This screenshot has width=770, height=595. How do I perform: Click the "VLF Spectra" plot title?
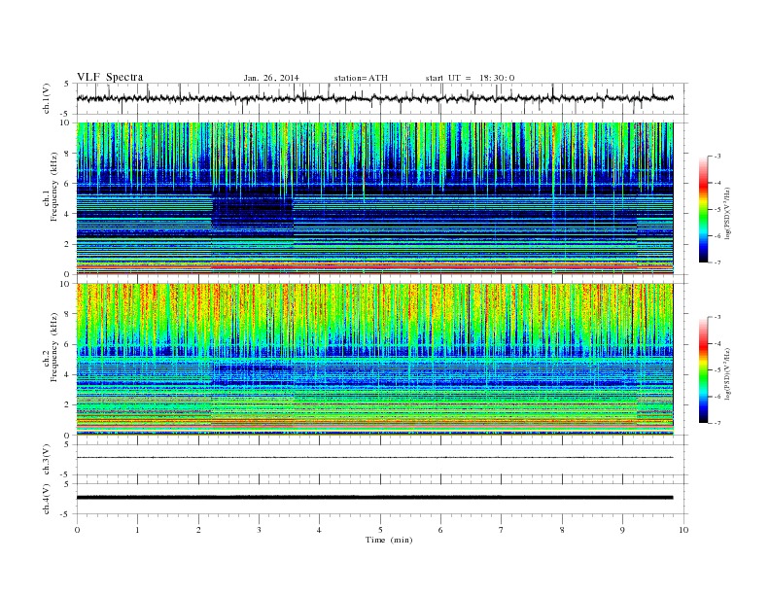tap(110, 77)
